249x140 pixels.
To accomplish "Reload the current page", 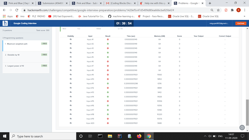I will coord(17,10).
